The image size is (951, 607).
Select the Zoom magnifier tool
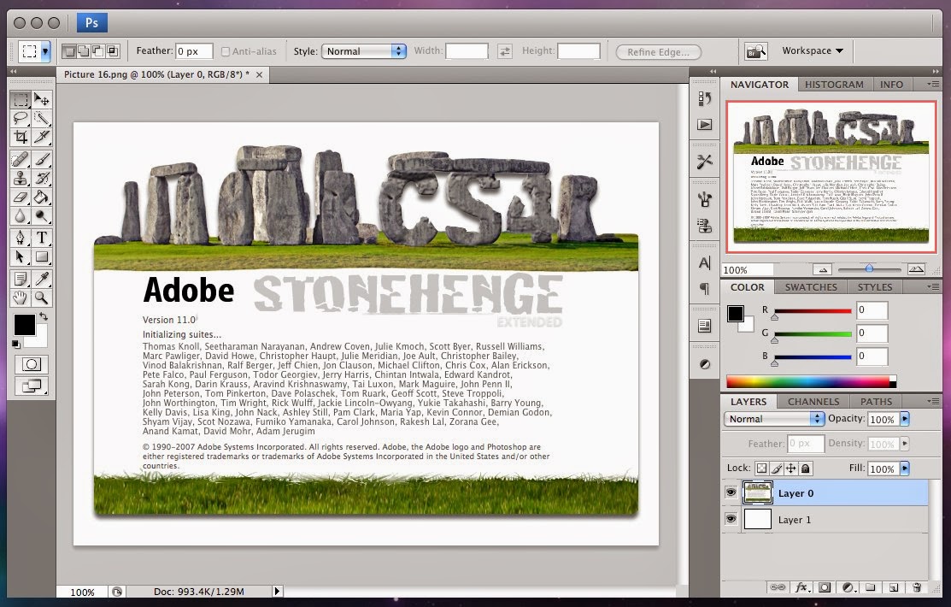coord(42,298)
